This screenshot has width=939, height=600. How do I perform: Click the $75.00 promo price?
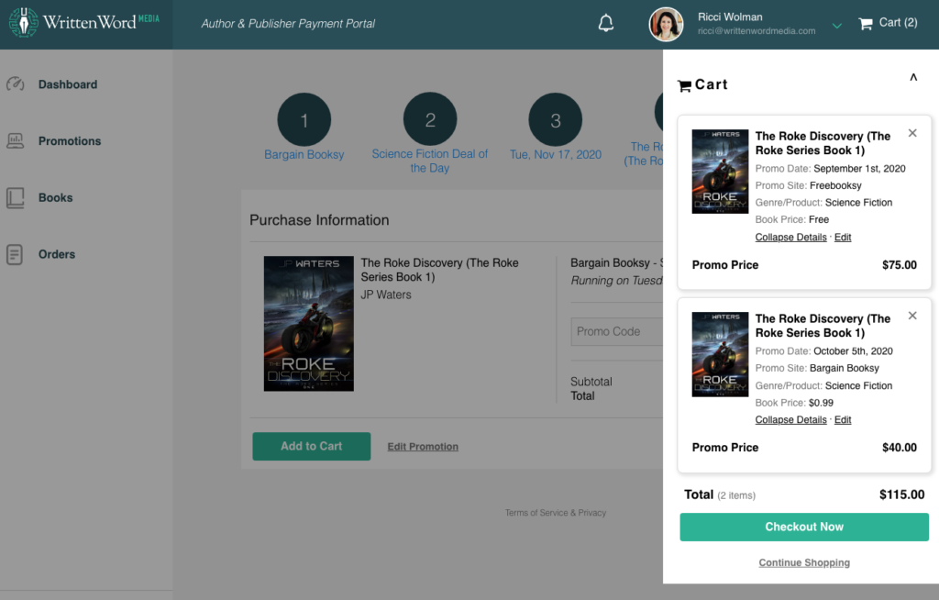pyautogui.click(x=900, y=265)
